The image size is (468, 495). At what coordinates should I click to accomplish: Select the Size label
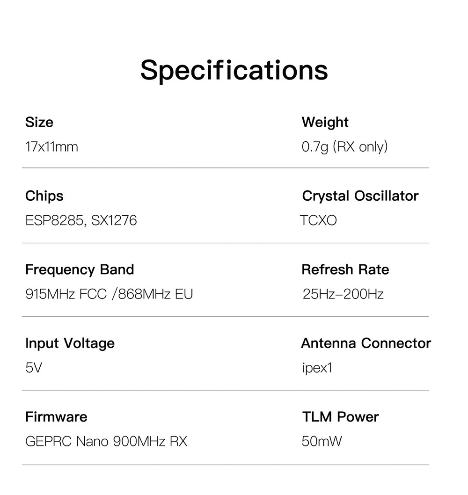39,122
